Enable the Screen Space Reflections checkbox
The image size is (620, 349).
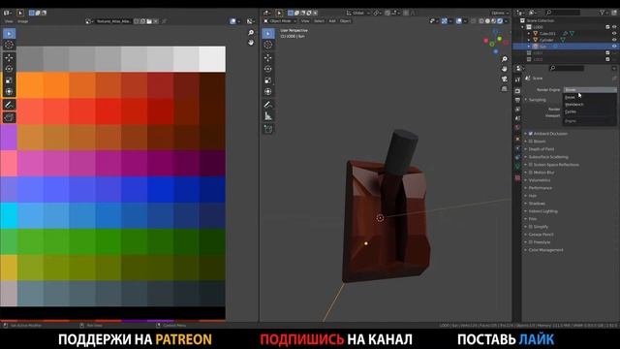(531, 165)
